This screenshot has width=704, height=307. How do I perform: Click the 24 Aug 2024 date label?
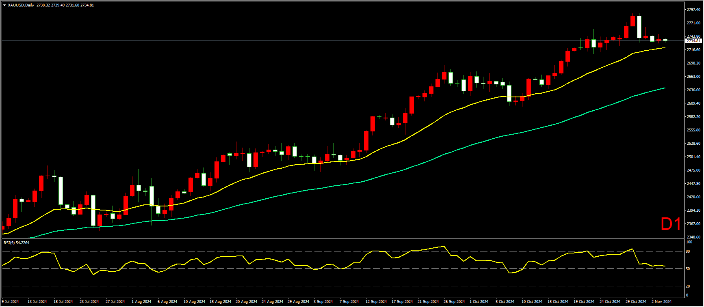click(x=272, y=302)
